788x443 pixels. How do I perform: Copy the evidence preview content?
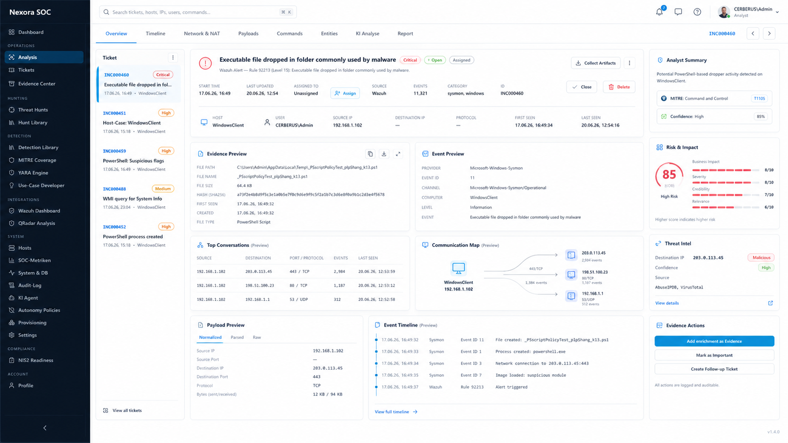tap(370, 154)
